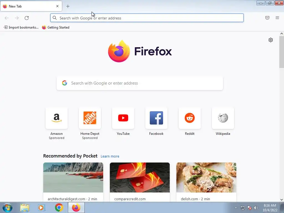Click the comparecredit.com source text
The height and width of the screenshot is (213, 284).
(x=130, y=199)
